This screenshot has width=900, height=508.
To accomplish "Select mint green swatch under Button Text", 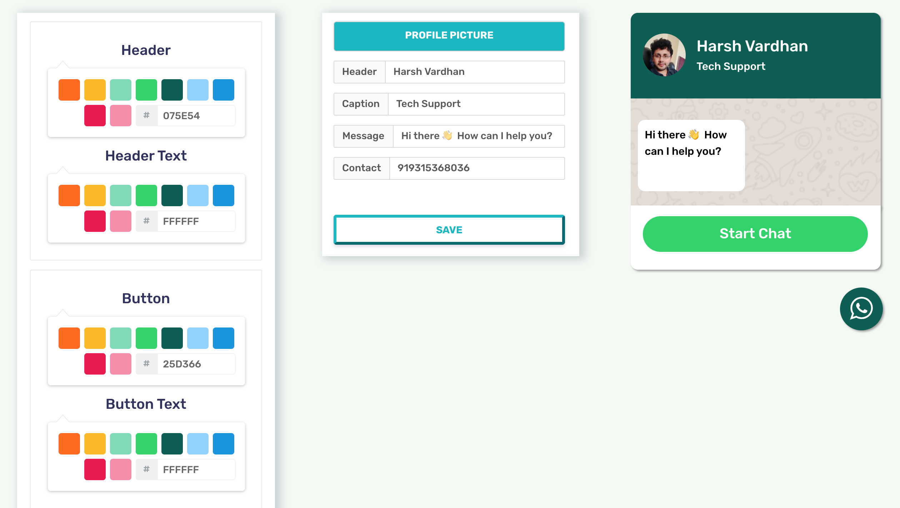I will coord(121,444).
